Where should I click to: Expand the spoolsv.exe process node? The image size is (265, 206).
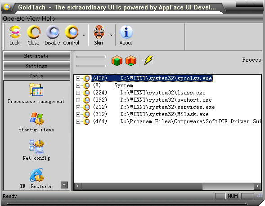[x=78, y=78]
